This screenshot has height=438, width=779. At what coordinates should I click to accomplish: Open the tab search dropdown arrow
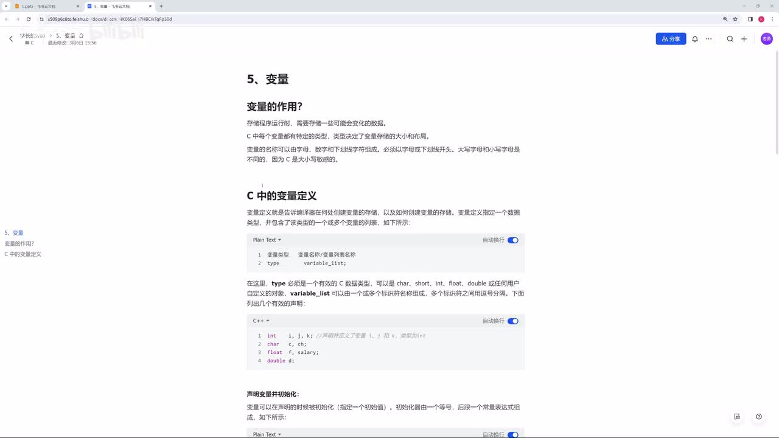pyautogui.click(x=5, y=6)
